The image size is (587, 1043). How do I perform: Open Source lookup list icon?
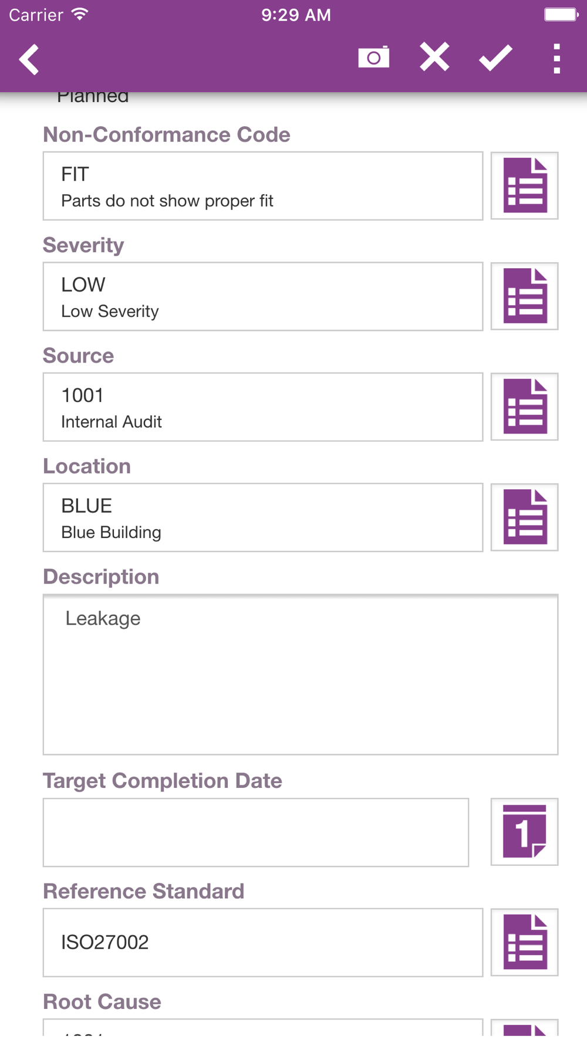[x=524, y=407]
